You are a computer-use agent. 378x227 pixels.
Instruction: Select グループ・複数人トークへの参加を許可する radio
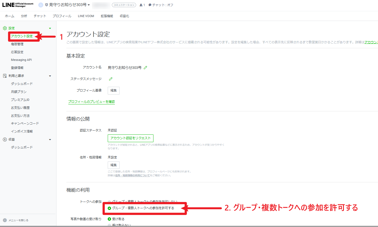pyautogui.click(x=109, y=208)
